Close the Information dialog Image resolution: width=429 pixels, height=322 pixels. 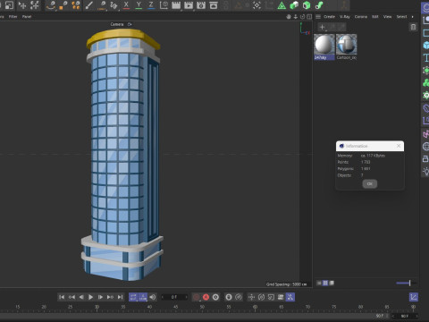pyautogui.click(x=399, y=146)
